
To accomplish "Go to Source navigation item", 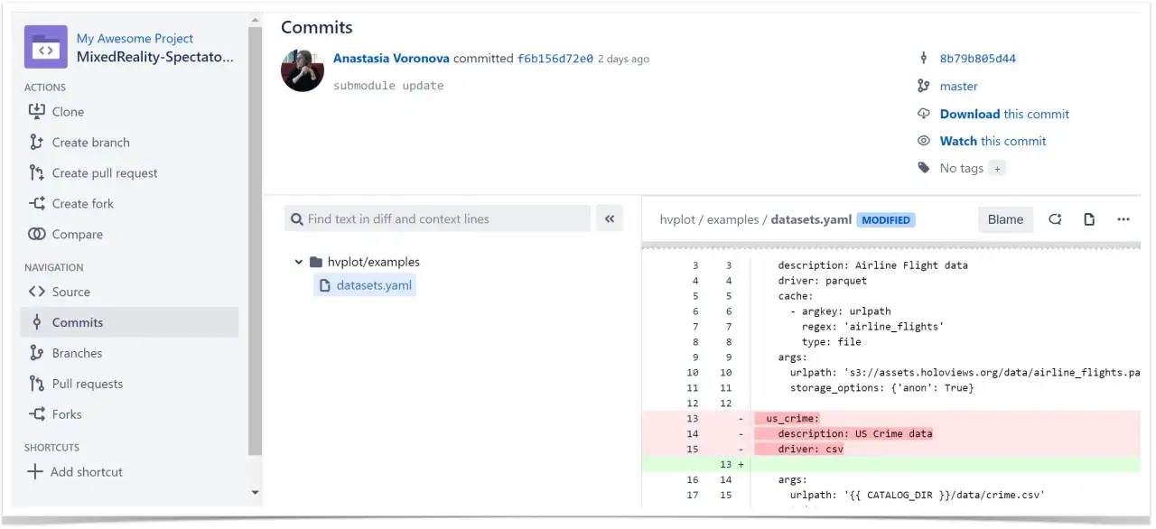I will click(x=71, y=292).
